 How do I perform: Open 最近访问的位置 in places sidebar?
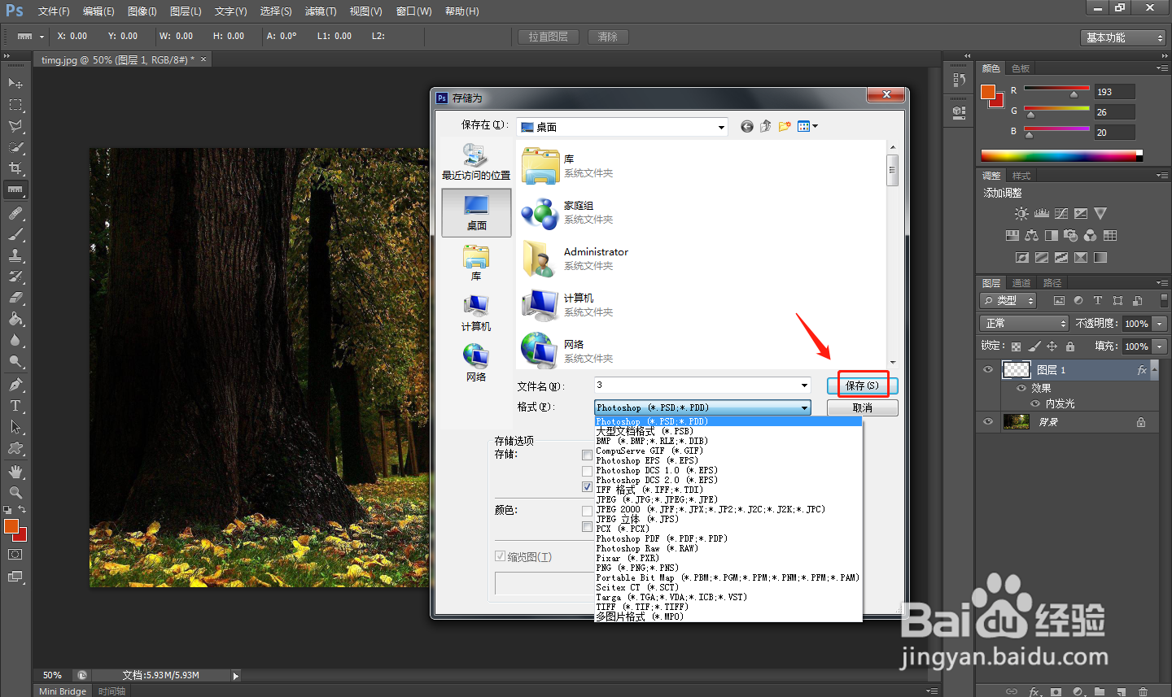[x=476, y=163]
